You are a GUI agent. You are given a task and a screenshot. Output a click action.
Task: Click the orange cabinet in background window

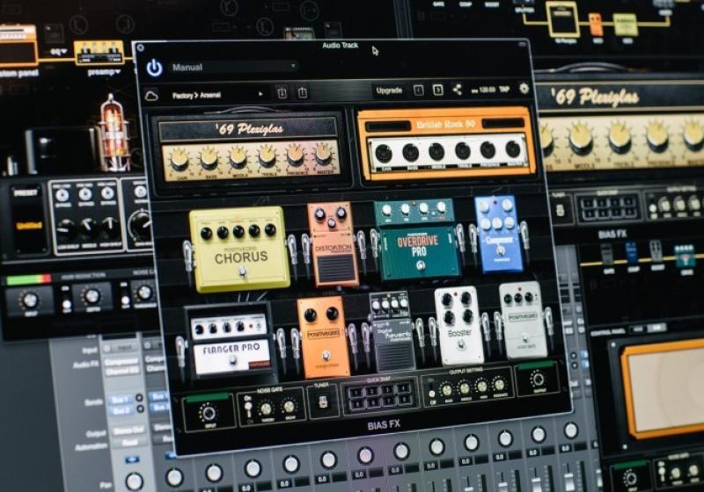click(661, 390)
